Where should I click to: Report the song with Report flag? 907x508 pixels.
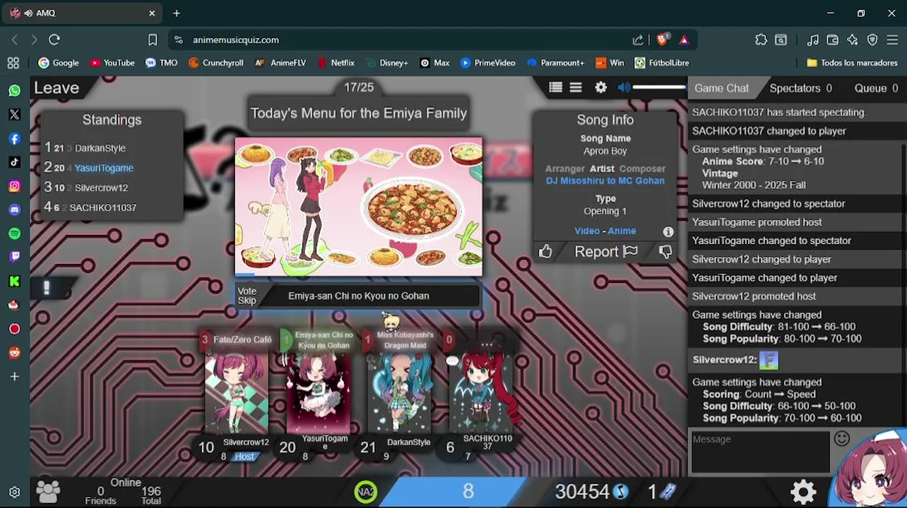[x=606, y=251]
